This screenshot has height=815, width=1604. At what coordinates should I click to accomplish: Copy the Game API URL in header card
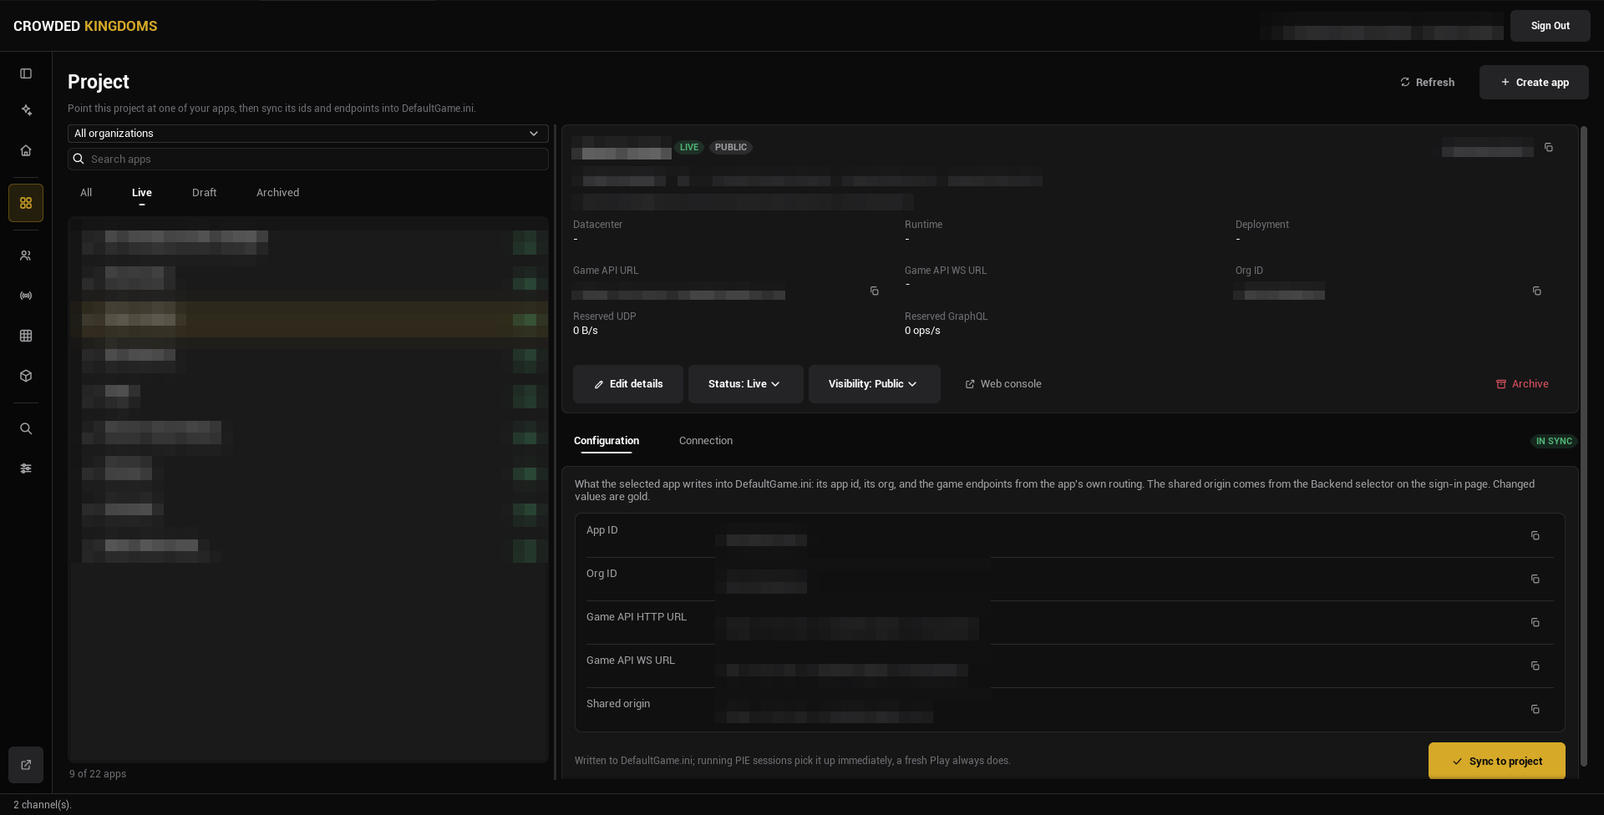tap(874, 291)
